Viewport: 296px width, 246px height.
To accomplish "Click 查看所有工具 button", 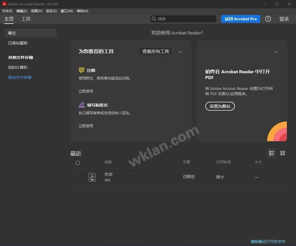I will pyautogui.click(x=156, y=52).
